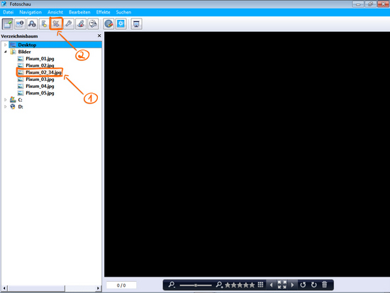
Task: Rotate image clockwise in viewer bar
Action: tap(314, 284)
